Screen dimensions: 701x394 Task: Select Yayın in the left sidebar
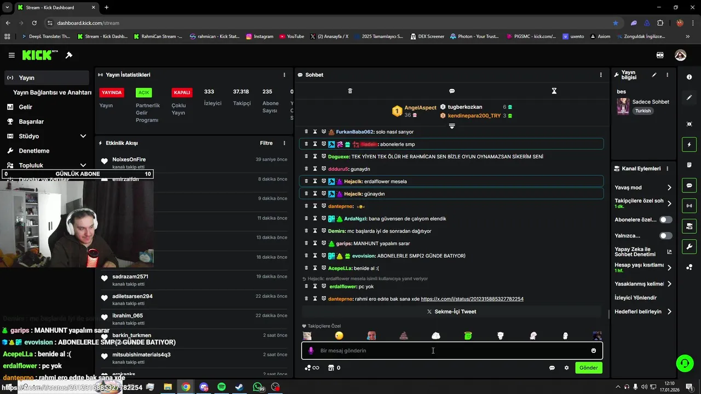[x=47, y=78]
